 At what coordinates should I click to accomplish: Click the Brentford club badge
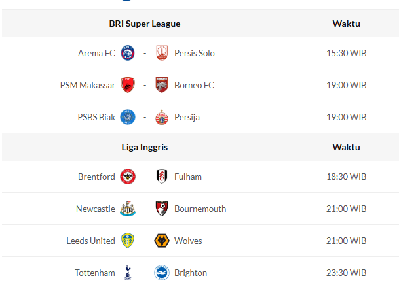128,177
